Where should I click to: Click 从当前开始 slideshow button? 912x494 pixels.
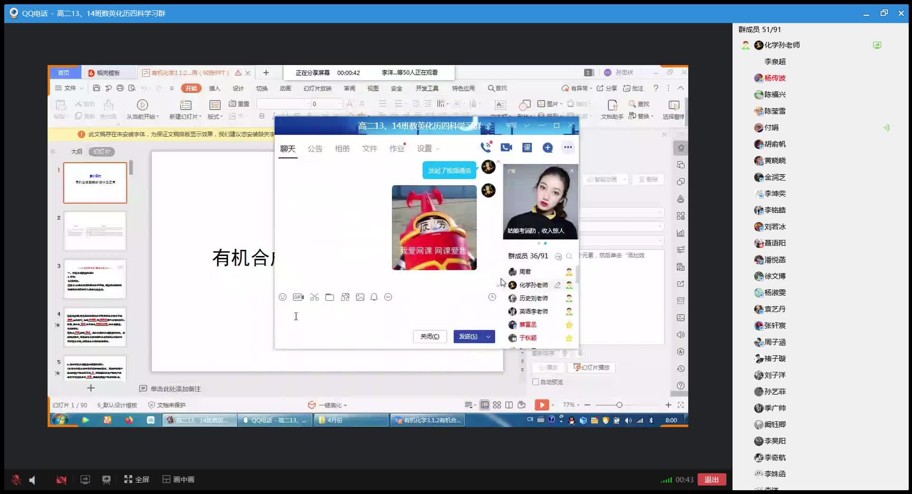142,109
